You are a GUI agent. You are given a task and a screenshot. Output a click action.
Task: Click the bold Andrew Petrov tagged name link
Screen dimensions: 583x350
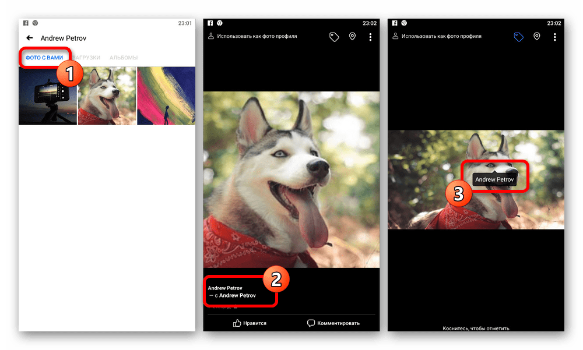[237, 296]
